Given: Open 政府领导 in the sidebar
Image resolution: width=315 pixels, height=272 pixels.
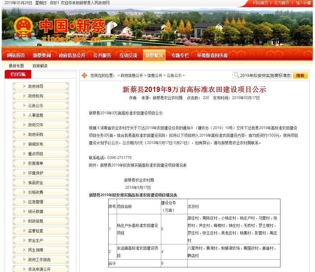Looking at the screenshot, I should click(x=41, y=86).
